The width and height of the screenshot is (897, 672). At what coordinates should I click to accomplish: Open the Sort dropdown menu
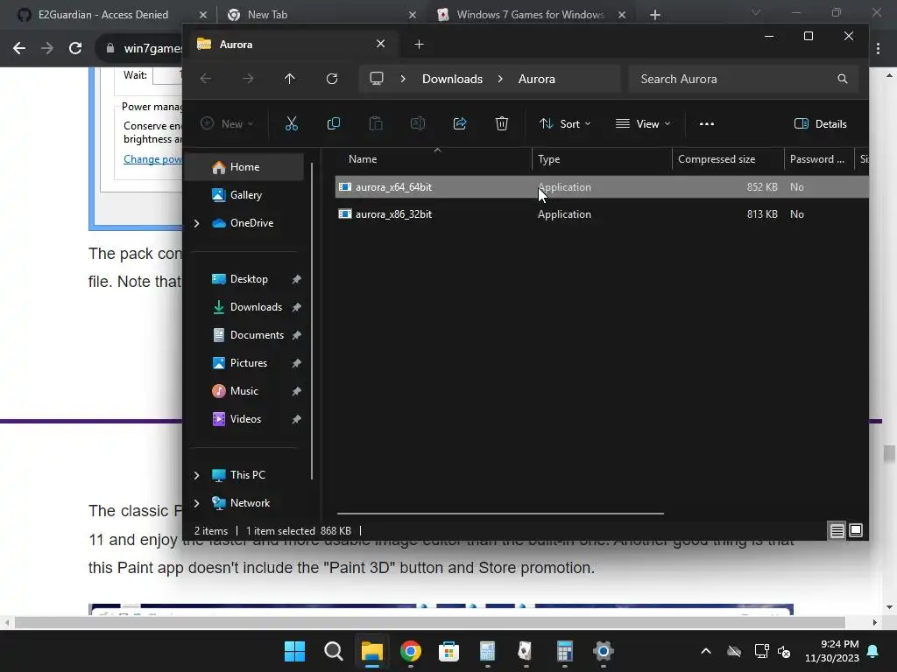(x=565, y=124)
